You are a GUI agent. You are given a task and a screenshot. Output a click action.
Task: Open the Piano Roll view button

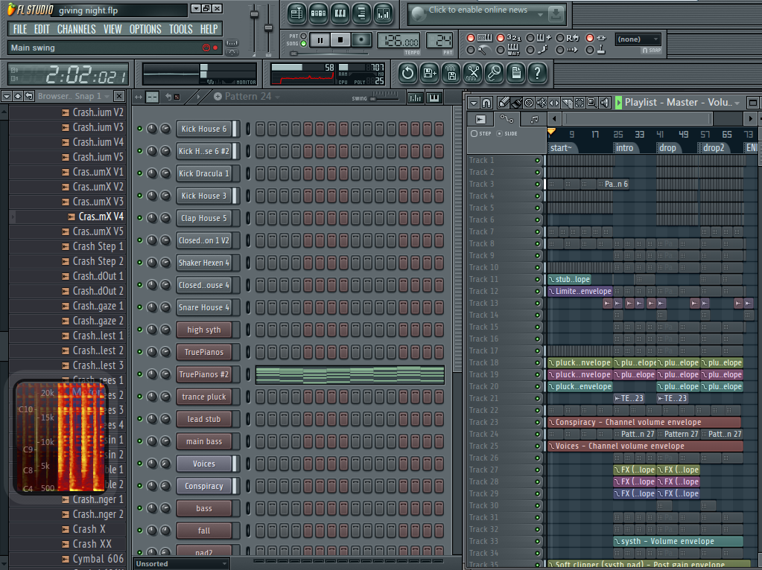pyautogui.click(x=340, y=13)
